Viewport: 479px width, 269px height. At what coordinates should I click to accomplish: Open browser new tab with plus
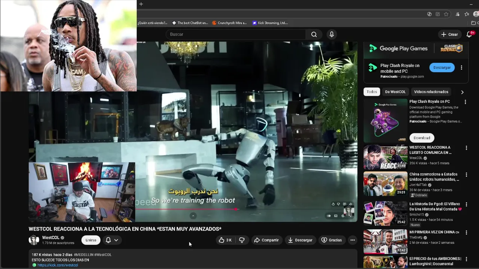141,4
